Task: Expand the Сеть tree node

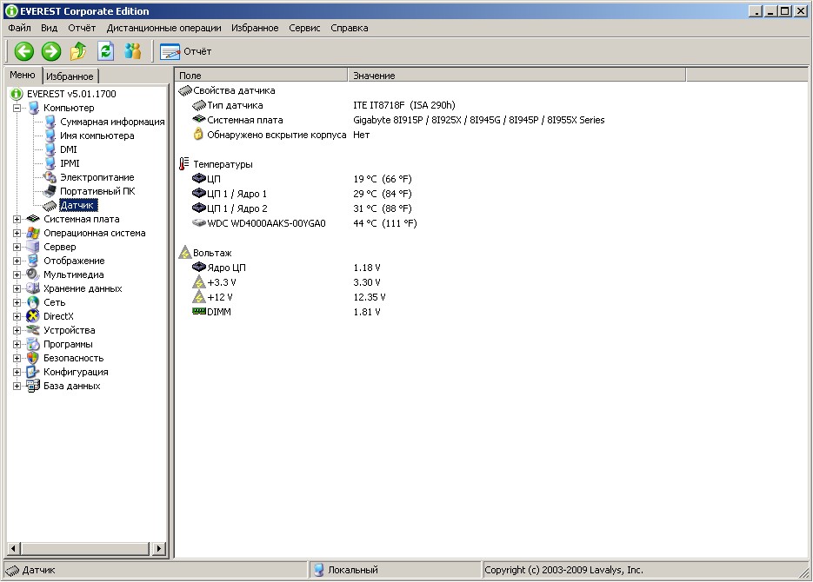Action: click(x=17, y=302)
